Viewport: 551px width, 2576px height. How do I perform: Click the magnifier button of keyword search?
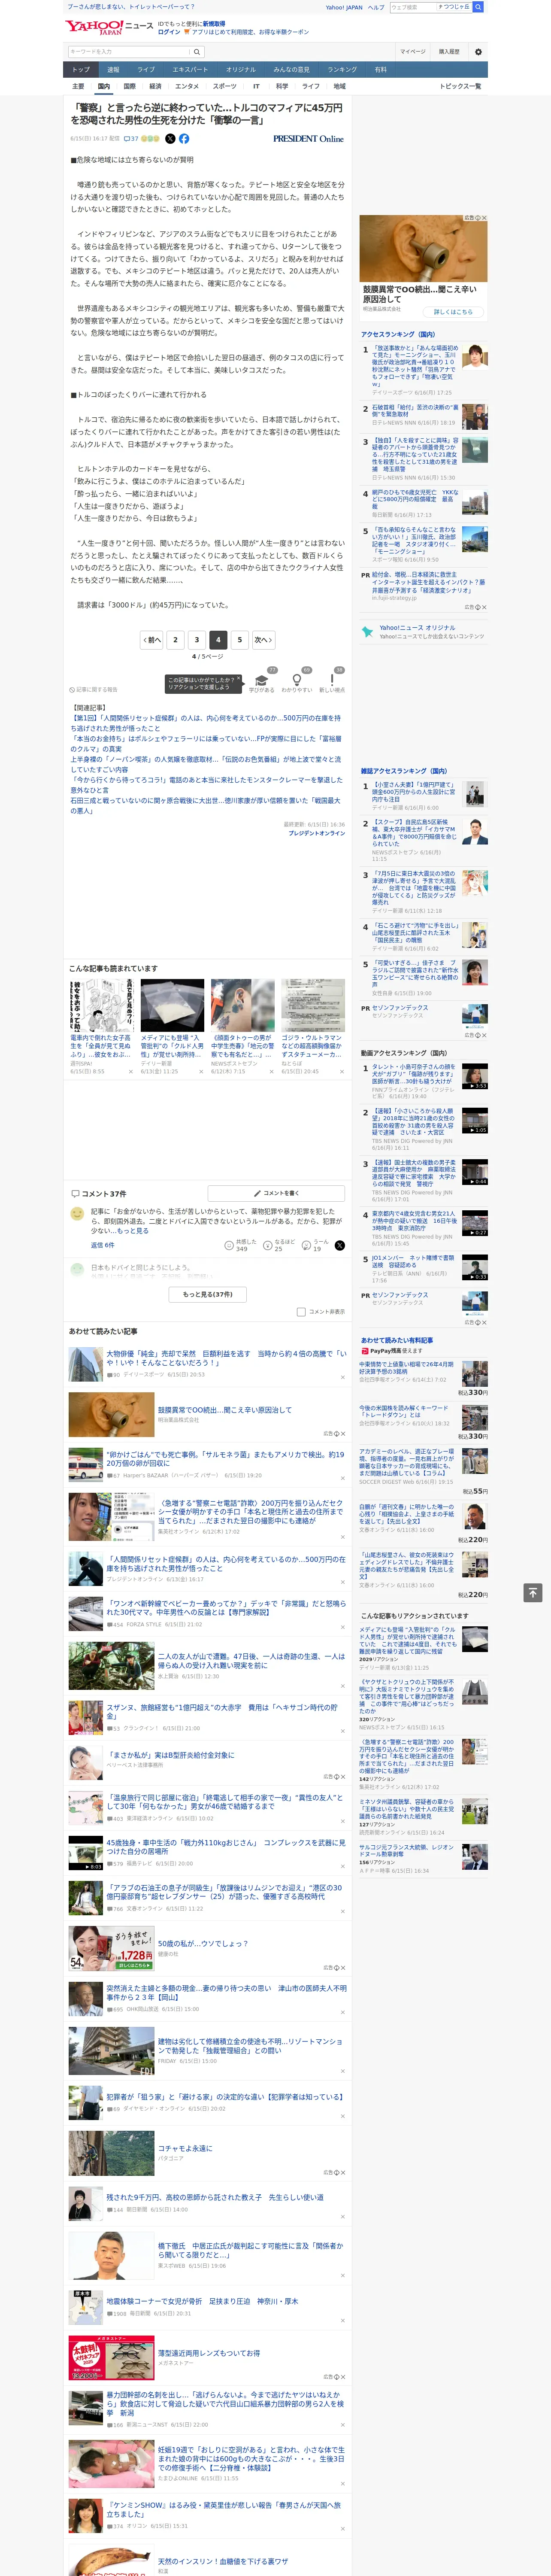(x=197, y=51)
